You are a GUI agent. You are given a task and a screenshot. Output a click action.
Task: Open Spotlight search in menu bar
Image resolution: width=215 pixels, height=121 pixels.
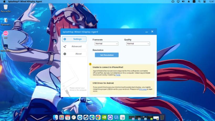click(199, 2)
